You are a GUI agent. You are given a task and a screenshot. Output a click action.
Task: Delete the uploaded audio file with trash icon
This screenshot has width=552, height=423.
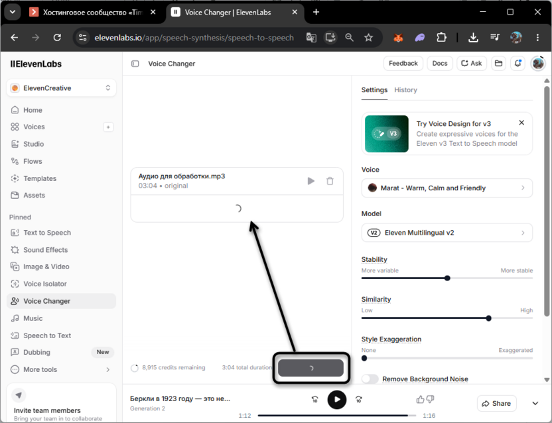click(330, 181)
